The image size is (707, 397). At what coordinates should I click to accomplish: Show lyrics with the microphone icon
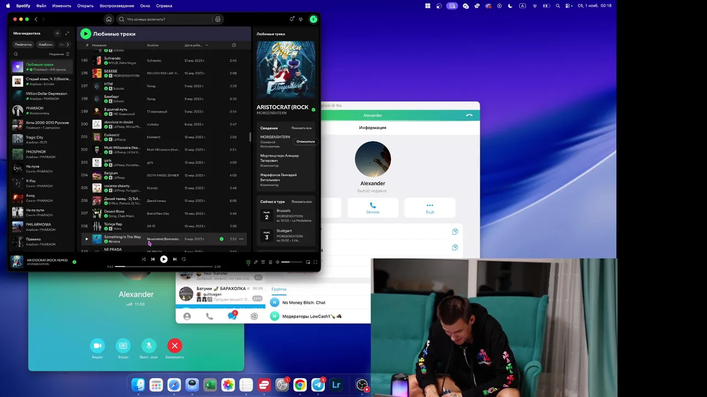click(x=256, y=262)
